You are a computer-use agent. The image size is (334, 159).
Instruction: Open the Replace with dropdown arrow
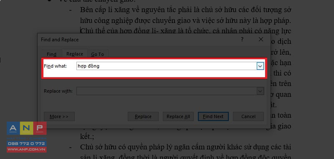[x=260, y=91]
